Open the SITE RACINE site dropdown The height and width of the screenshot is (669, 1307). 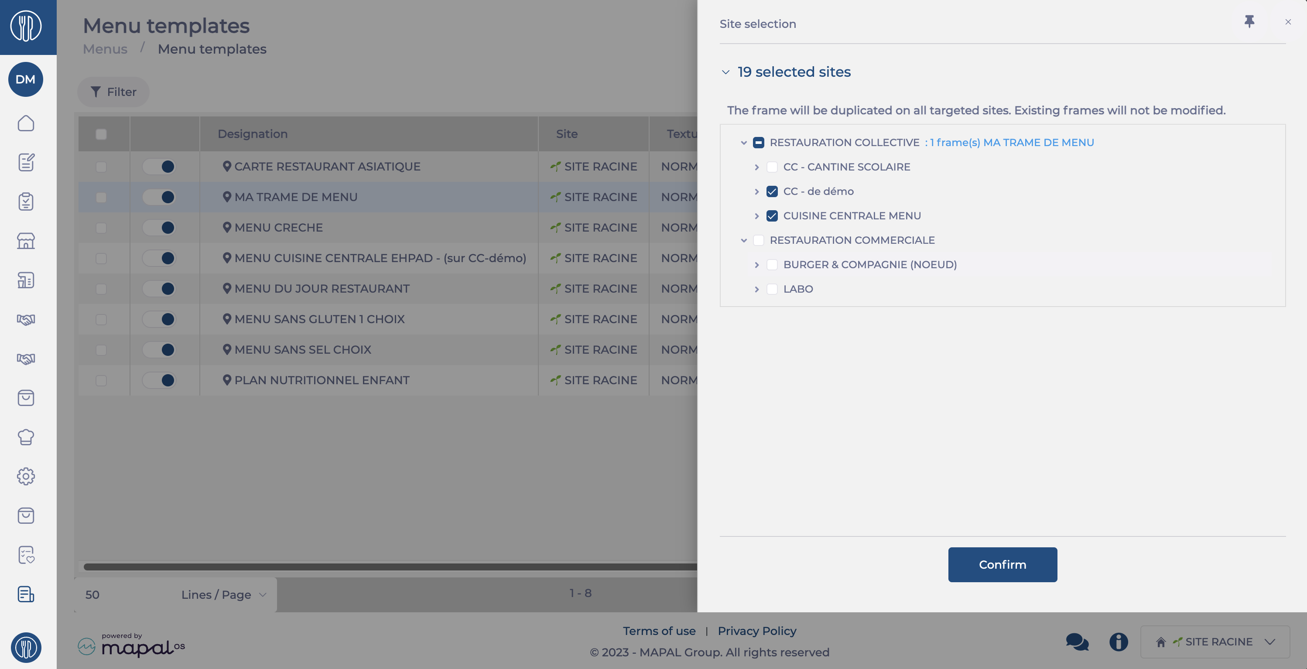coord(1215,642)
